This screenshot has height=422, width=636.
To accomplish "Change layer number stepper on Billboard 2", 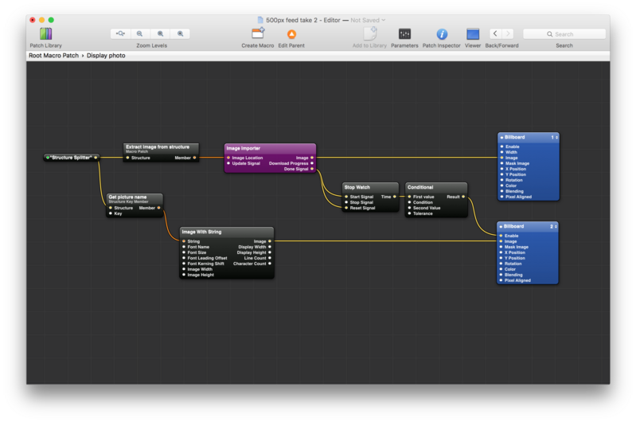I will coord(556,226).
